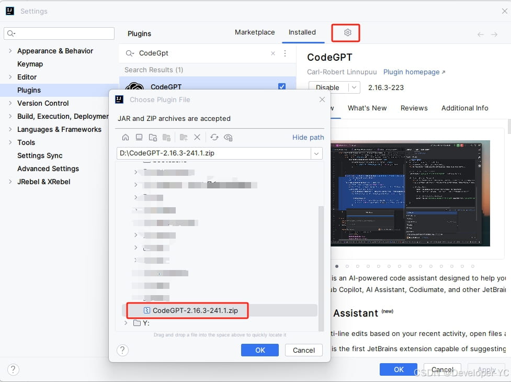Delete selected file in file chooser
The width and height of the screenshot is (511, 382).
[197, 137]
